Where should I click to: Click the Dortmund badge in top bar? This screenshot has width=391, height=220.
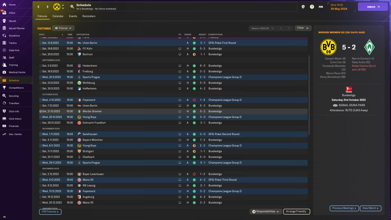point(57,7)
